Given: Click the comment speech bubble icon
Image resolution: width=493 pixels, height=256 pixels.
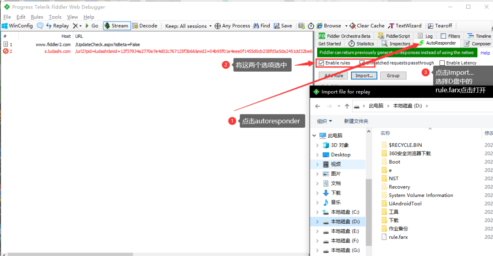Looking at the screenshot, I should (x=40, y=26).
